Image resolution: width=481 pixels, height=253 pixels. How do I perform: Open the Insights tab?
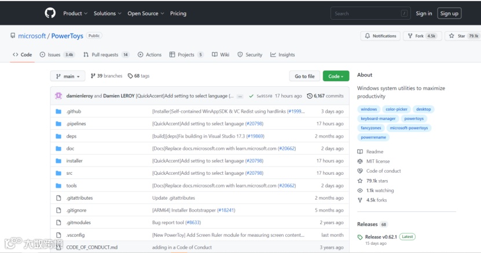282,54
